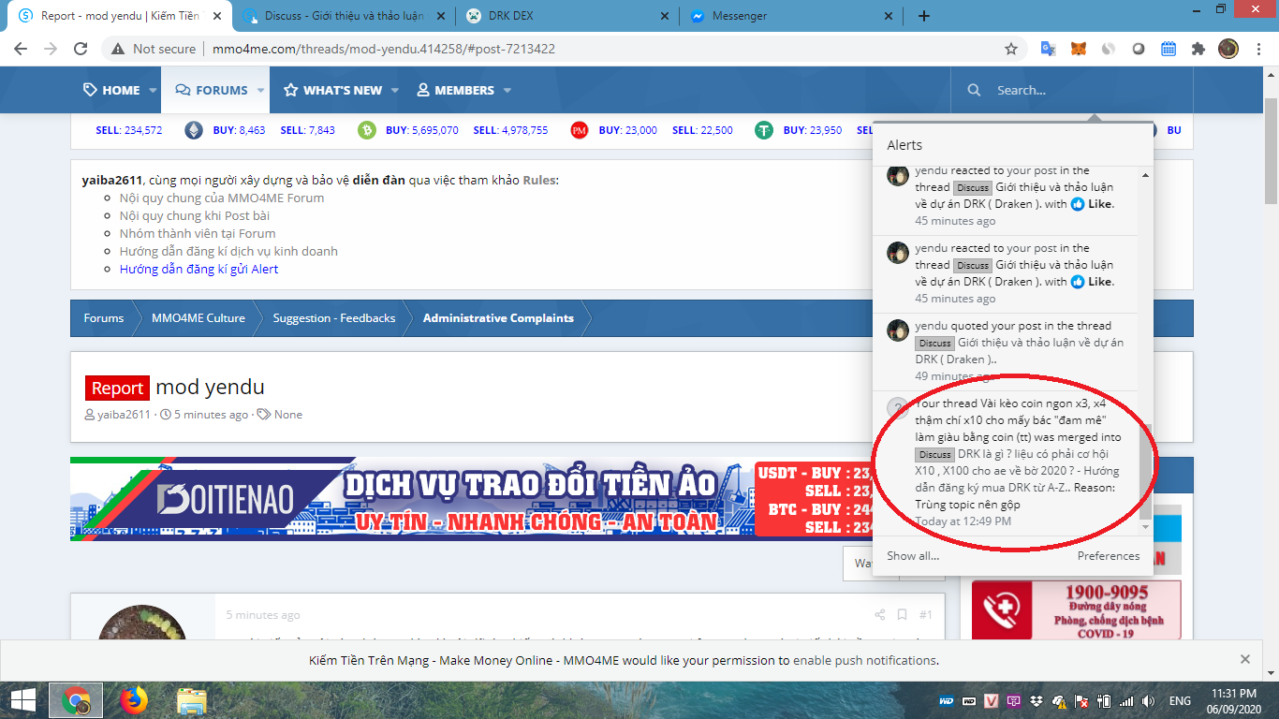Click Show all... in the Alerts popup

pos(913,555)
